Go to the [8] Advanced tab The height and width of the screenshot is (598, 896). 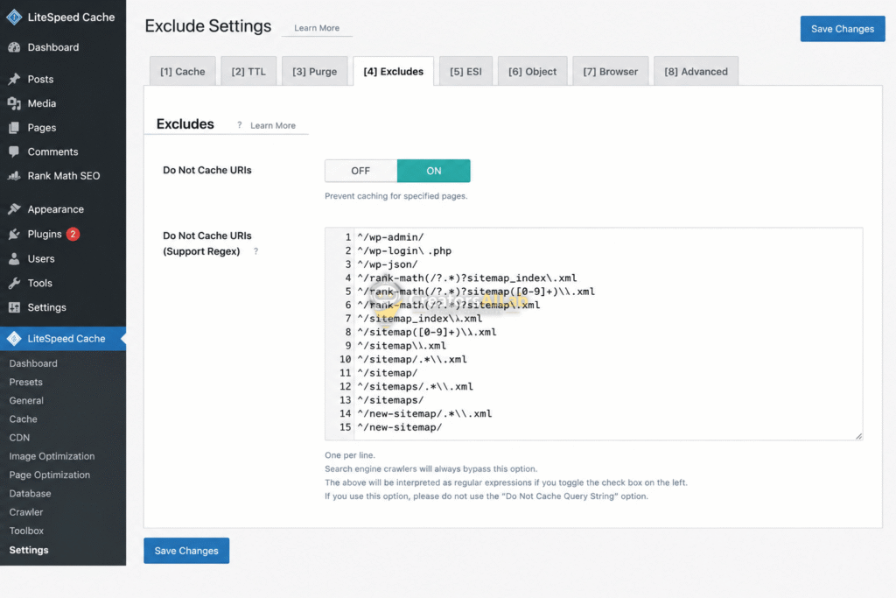(x=696, y=72)
